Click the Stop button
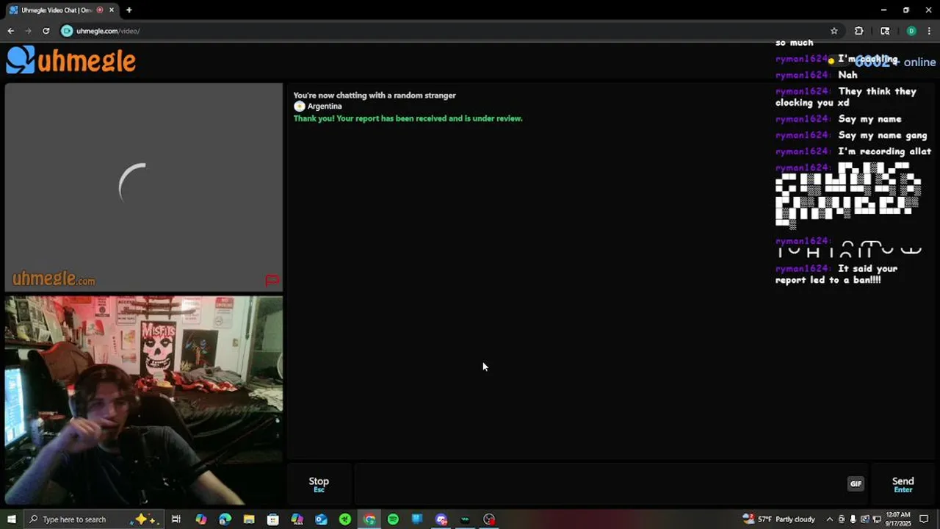 click(x=319, y=484)
